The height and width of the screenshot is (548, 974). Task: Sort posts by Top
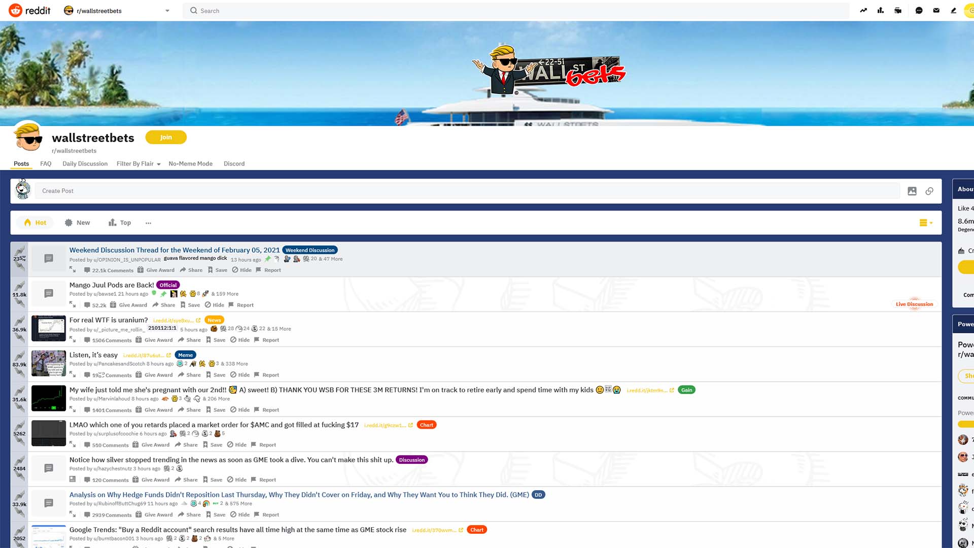tap(120, 223)
